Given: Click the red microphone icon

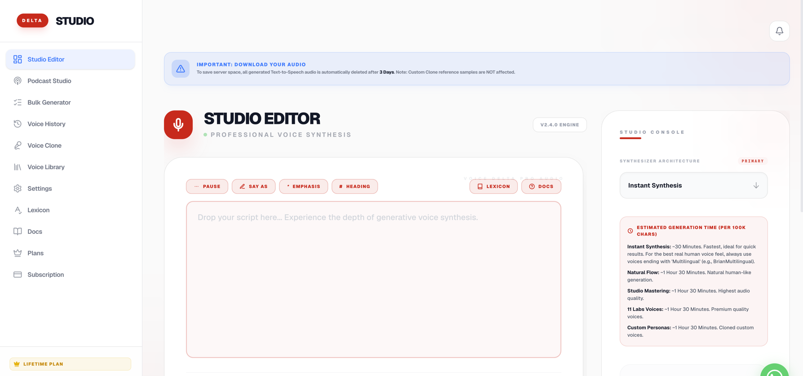Looking at the screenshot, I should [x=178, y=125].
